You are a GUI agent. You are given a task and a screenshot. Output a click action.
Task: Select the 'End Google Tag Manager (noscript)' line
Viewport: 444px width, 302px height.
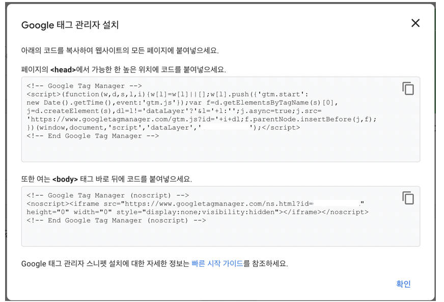tap(116, 220)
